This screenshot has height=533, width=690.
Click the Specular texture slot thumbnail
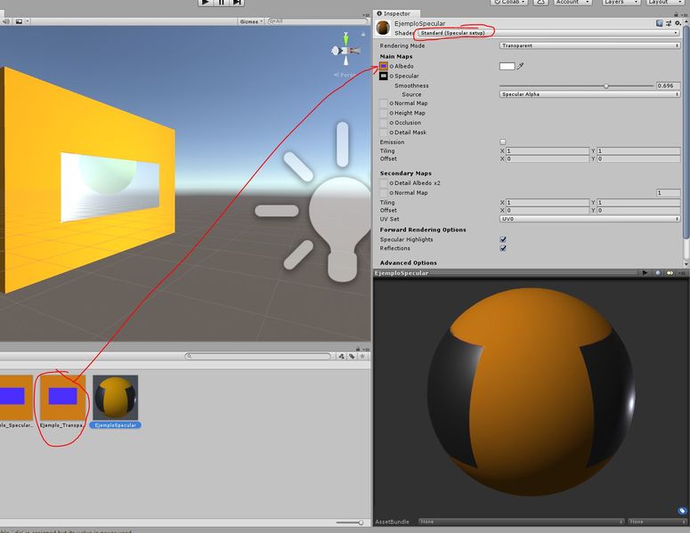click(x=384, y=77)
